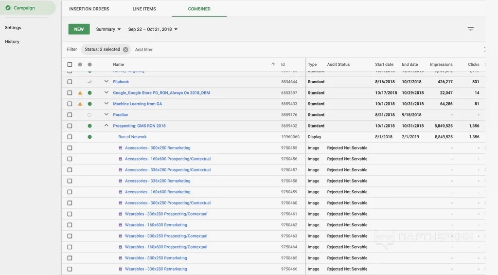
Task: Click the paused status circle on Parallax row
Action: [x=89, y=115]
